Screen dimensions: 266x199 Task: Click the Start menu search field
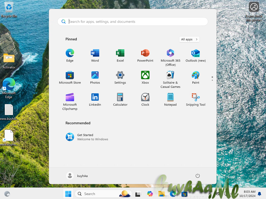(133, 21)
